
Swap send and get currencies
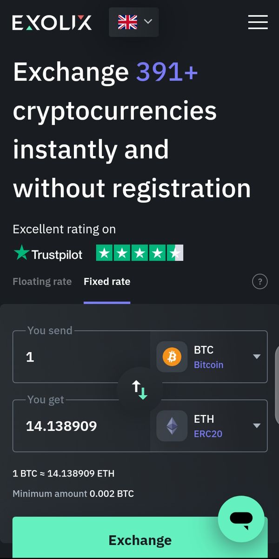[x=139, y=390]
